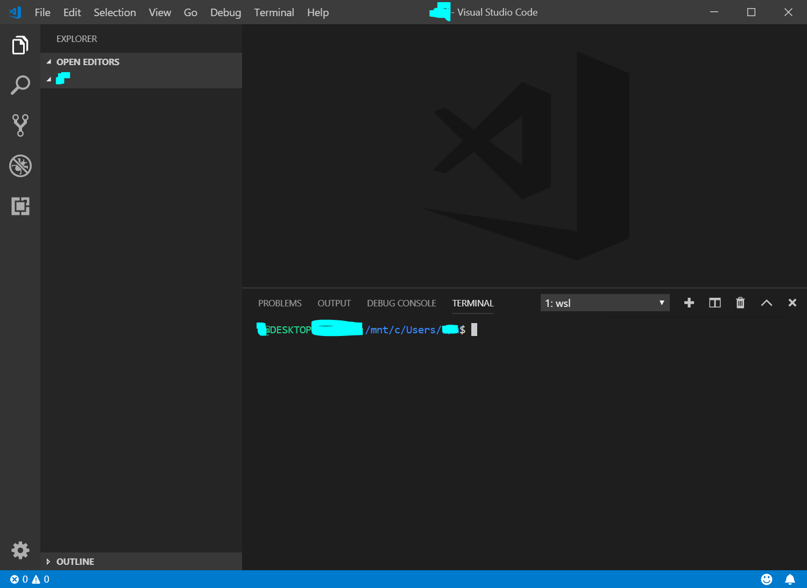Open the Explorer view in activity bar

coord(20,45)
